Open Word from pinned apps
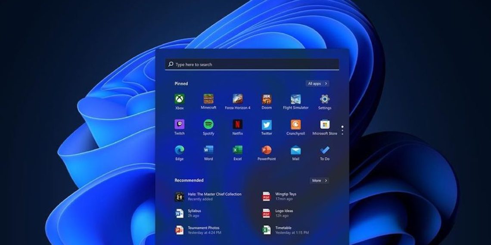Viewport: 491px width, 245px height. (x=208, y=150)
